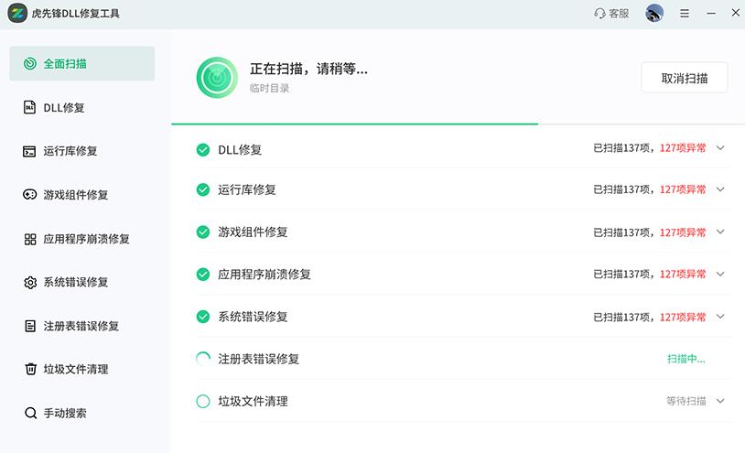This screenshot has width=745, height=453.
Task: Click the empty circle beside 垃圾文件清理 row
Action: (203, 401)
